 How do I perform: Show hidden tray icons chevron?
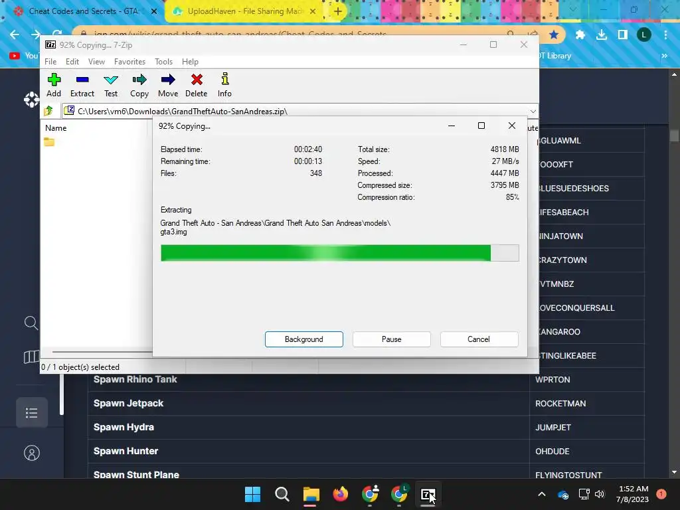542,494
